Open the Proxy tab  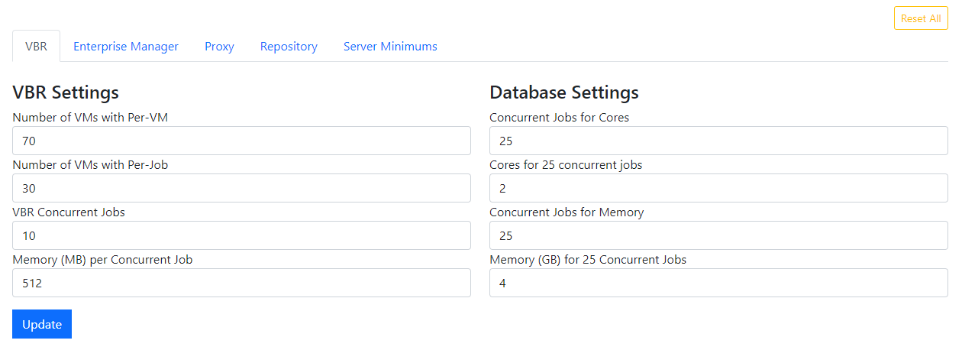coord(219,47)
